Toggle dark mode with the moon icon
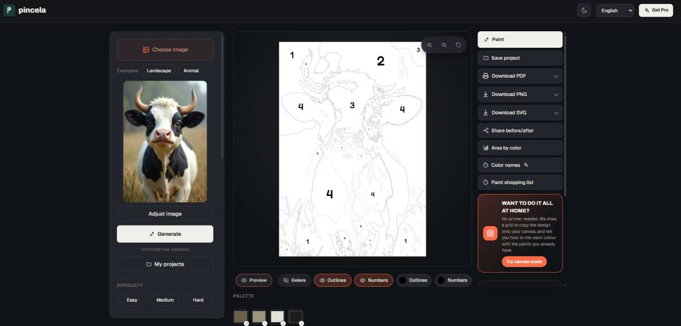Screen dimensions: 681x326 [584, 10]
